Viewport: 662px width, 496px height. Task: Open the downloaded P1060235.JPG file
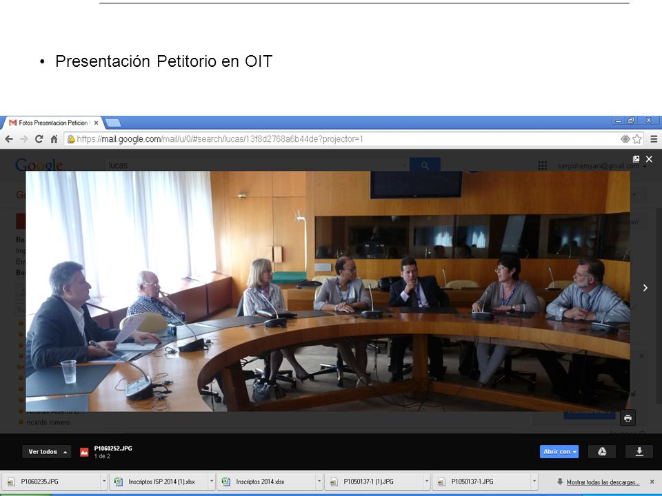51,482
